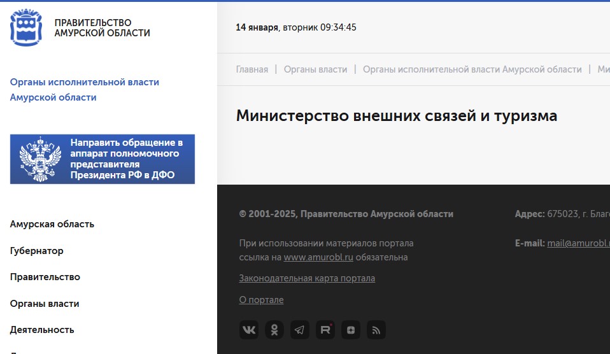Image resolution: width=610 pixels, height=354 pixels.
Task: Open the Odnoklassniki icon in footer
Action: pyautogui.click(x=274, y=330)
